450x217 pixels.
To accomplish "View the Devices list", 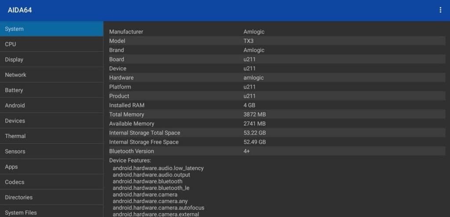I will tap(52, 121).
